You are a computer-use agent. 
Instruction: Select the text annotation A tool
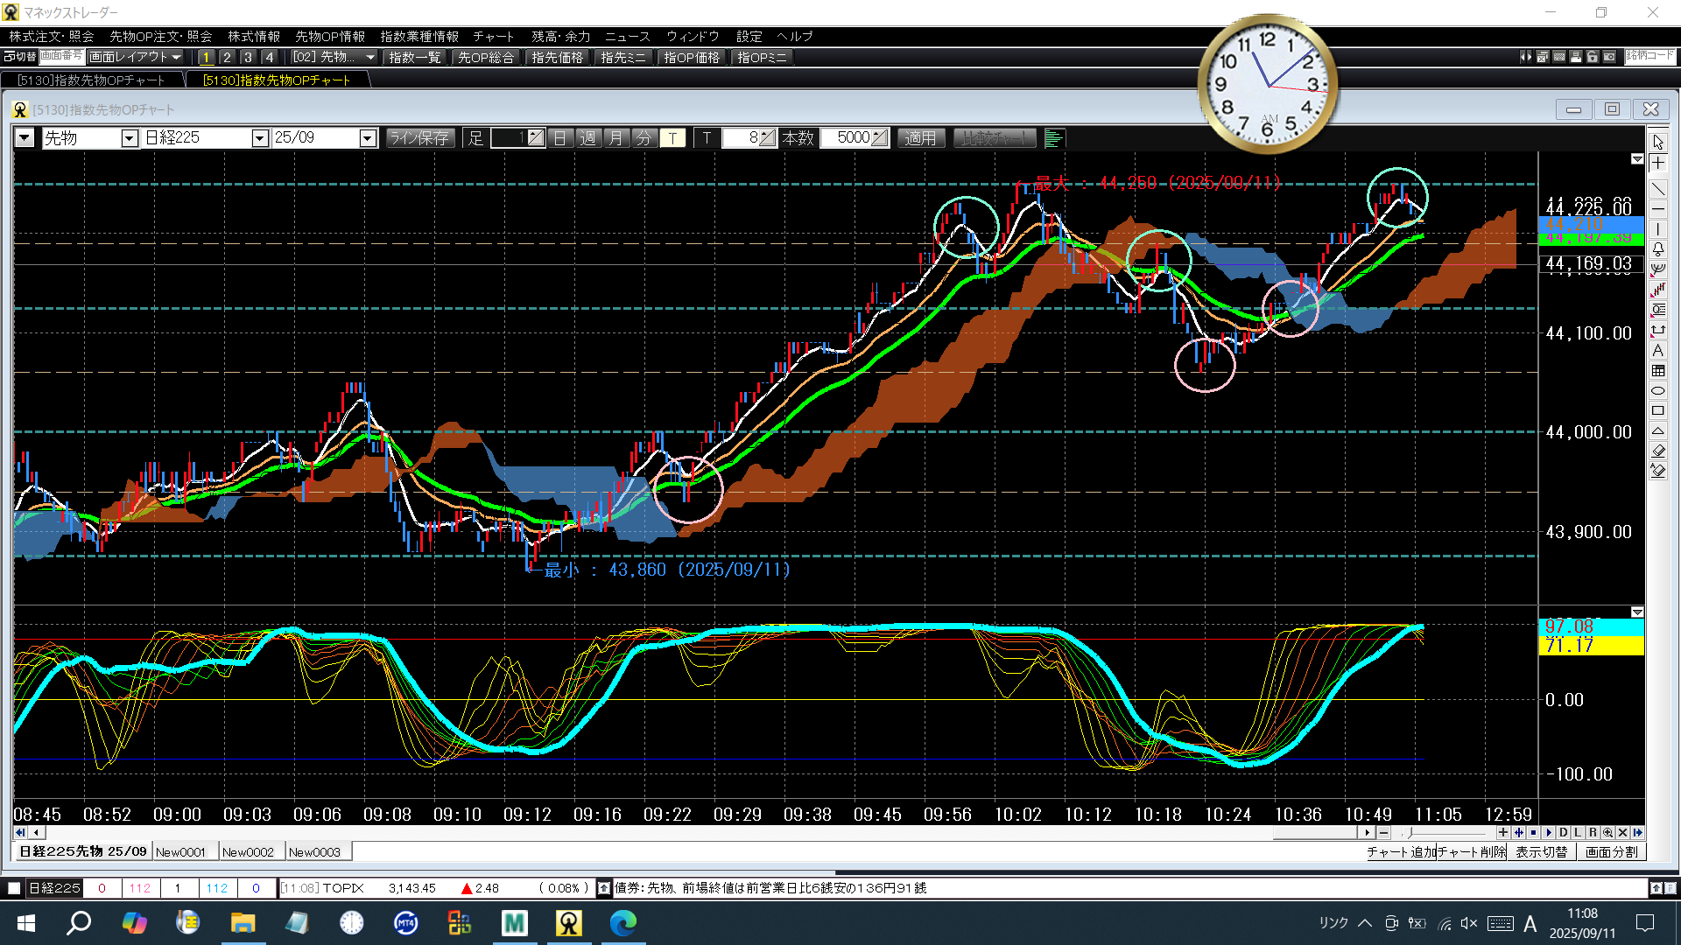pos(1658,351)
